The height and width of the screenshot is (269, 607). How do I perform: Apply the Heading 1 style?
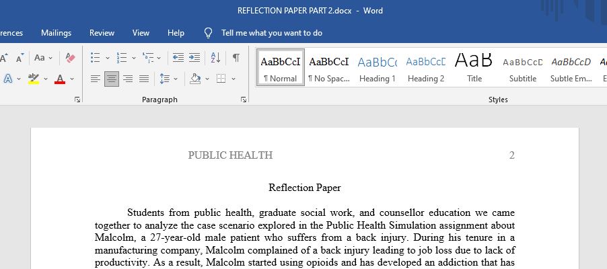[378, 67]
